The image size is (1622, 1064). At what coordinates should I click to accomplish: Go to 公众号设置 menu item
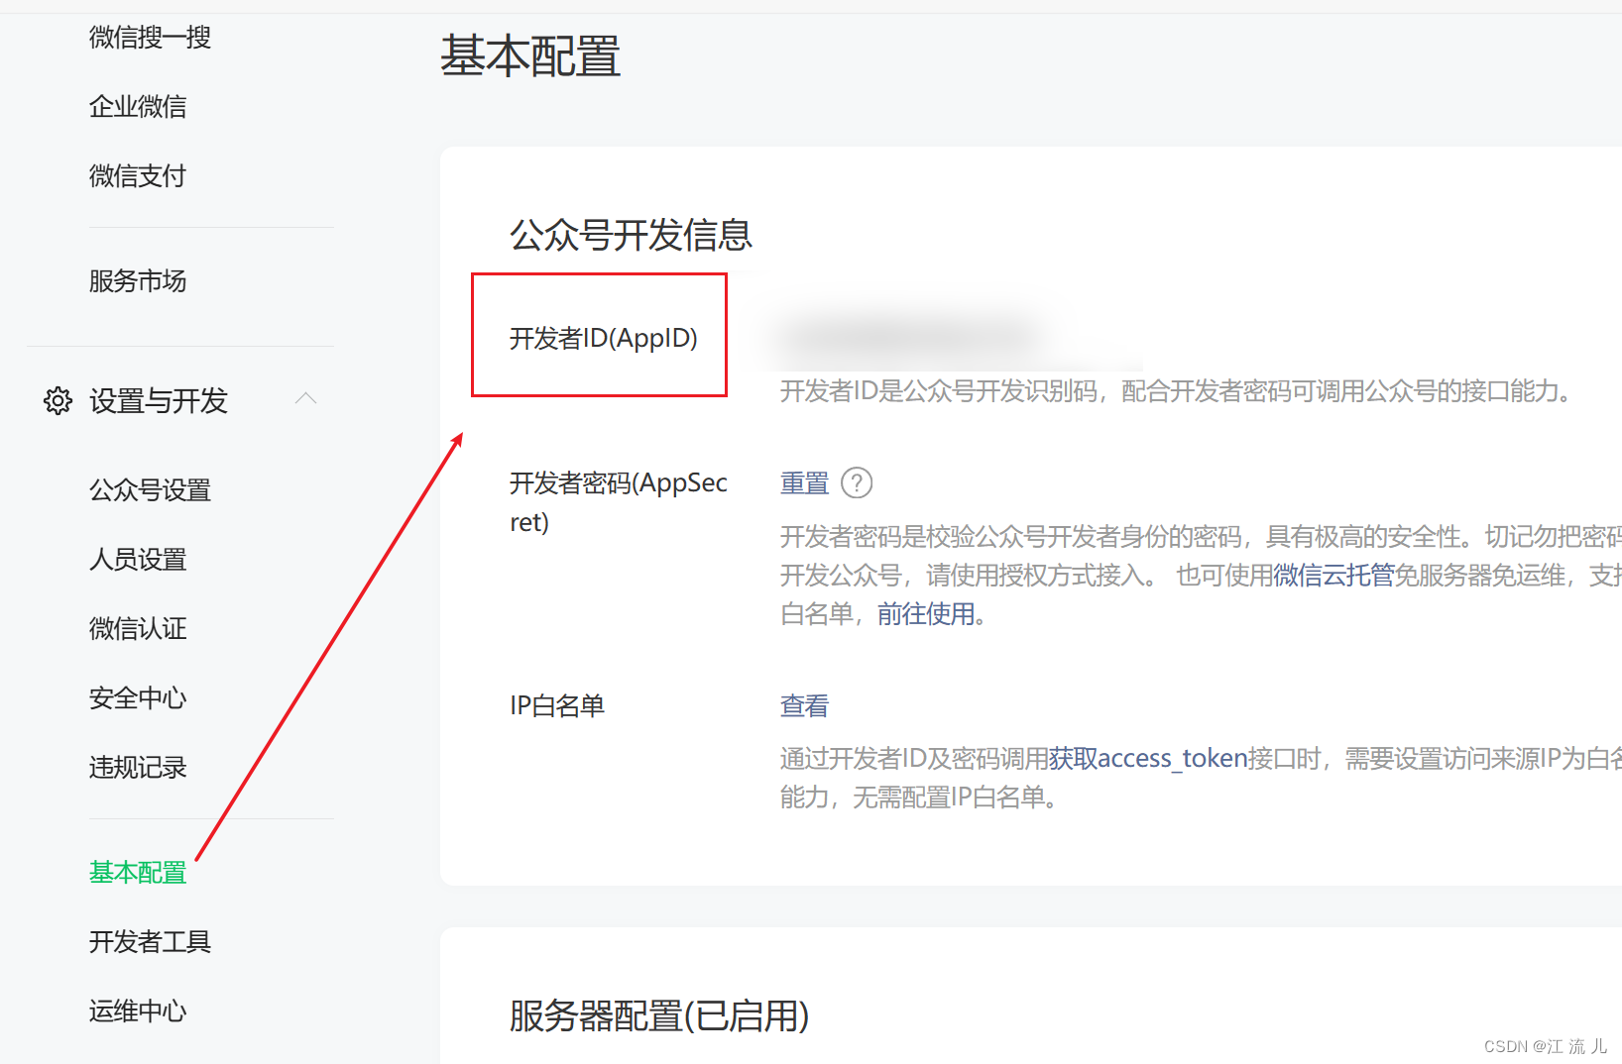(x=150, y=490)
